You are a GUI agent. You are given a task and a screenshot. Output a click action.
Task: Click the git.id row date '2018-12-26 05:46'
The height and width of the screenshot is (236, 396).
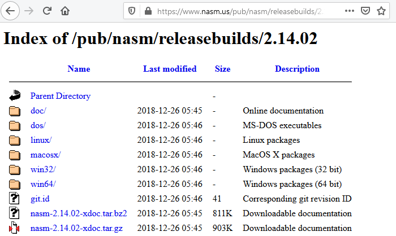pos(170,199)
